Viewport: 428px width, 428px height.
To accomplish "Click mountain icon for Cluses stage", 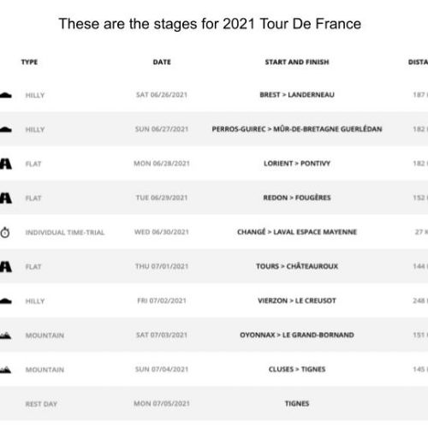I will (x=5, y=370).
